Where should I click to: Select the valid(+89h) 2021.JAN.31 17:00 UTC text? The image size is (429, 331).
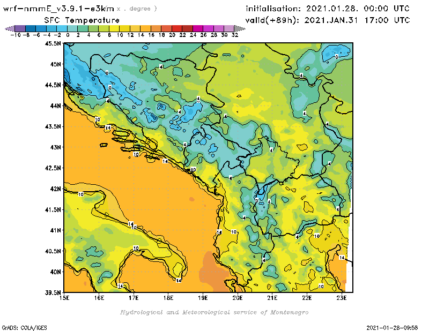coord(328,20)
